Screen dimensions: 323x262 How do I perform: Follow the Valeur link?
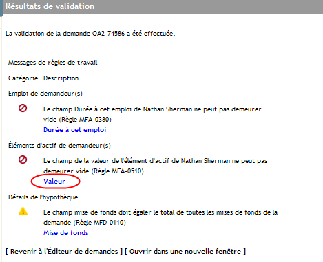(x=54, y=182)
